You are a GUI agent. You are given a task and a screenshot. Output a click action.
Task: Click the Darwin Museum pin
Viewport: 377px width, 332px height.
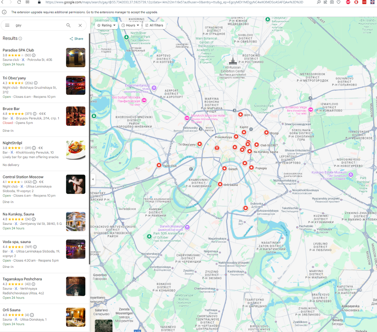point(187,227)
